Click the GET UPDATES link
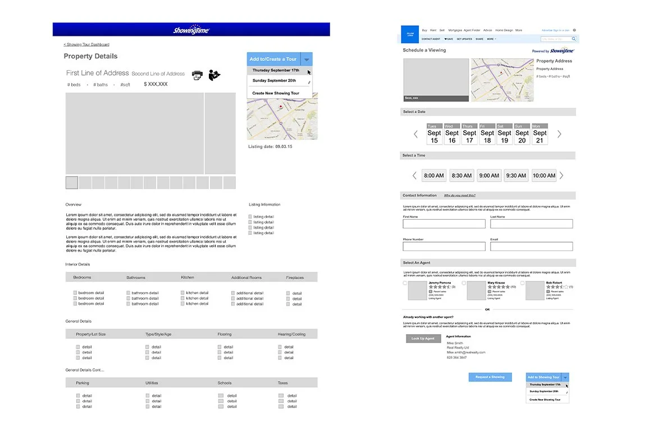The width and height of the screenshot is (658, 435). 464,39
